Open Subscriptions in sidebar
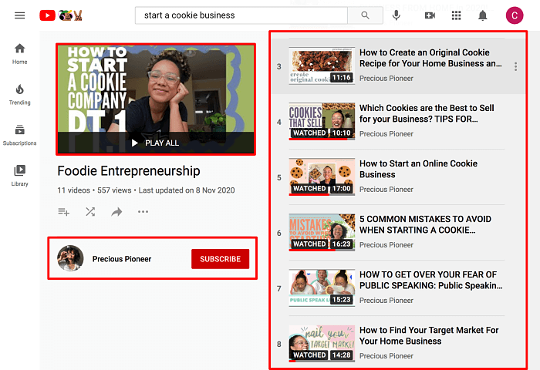540x370 pixels. (19, 135)
